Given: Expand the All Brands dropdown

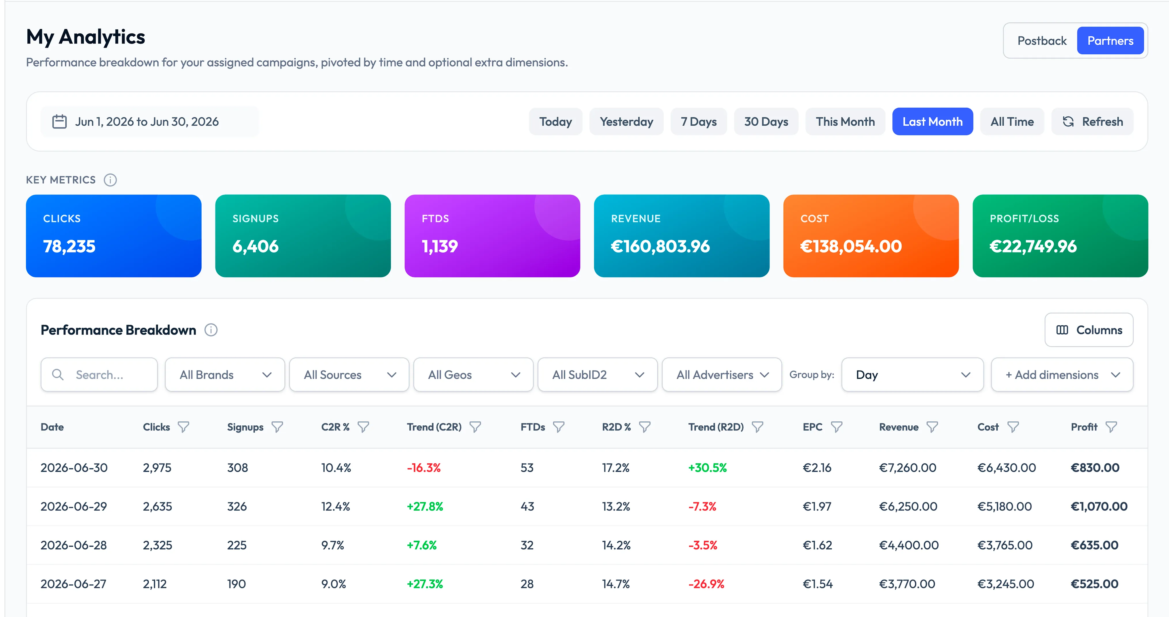Looking at the screenshot, I should click(225, 375).
